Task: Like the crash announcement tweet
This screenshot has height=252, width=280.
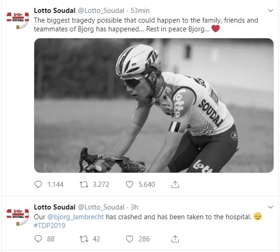Action: pyautogui.click(x=130, y=239)
